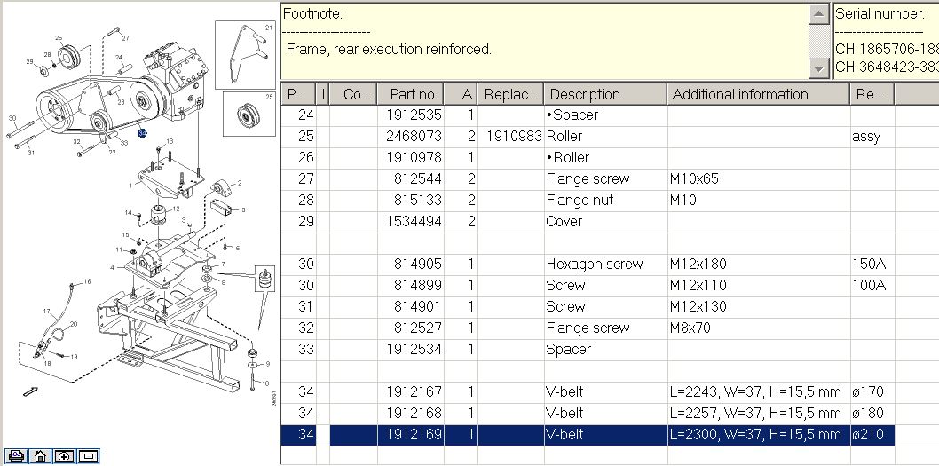Click callout 12 rubber mount on diagram
The width and height of the screenshot is (939, 466).
176,209
